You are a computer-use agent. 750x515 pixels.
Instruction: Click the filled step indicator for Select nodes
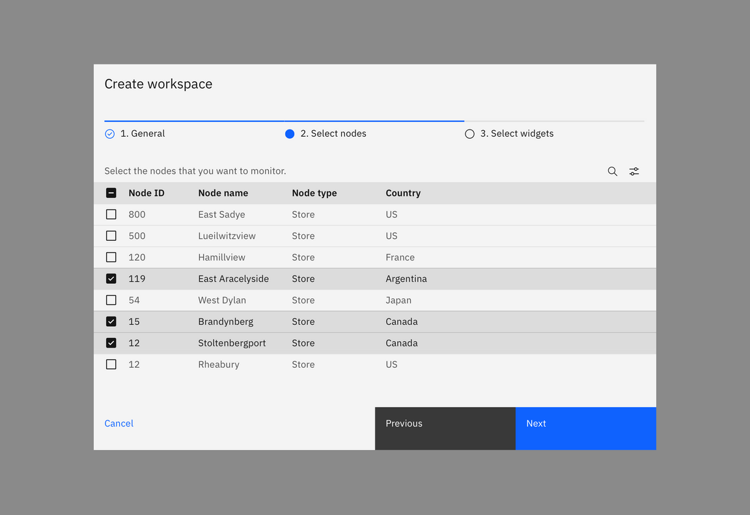[289, 133]
